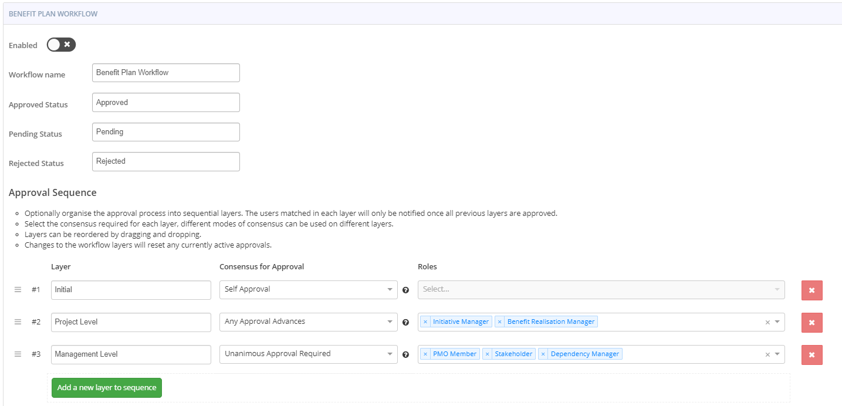Click the drag handle for Management Level layer
The height and width of the screenshot is (406, 842).
pyautogui.click(x=18, y=354)
